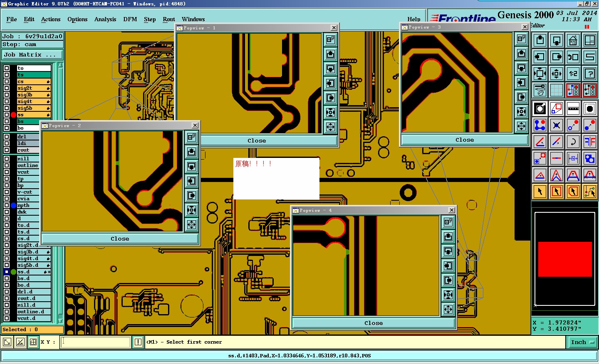The height and width of the screenshot is (364, 599).
Task: Click the rotate curved arrow icon
Action: point(573,142)
